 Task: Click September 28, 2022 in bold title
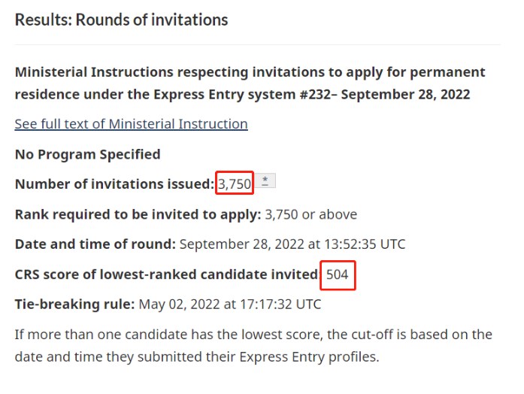(x=405, y=95)
